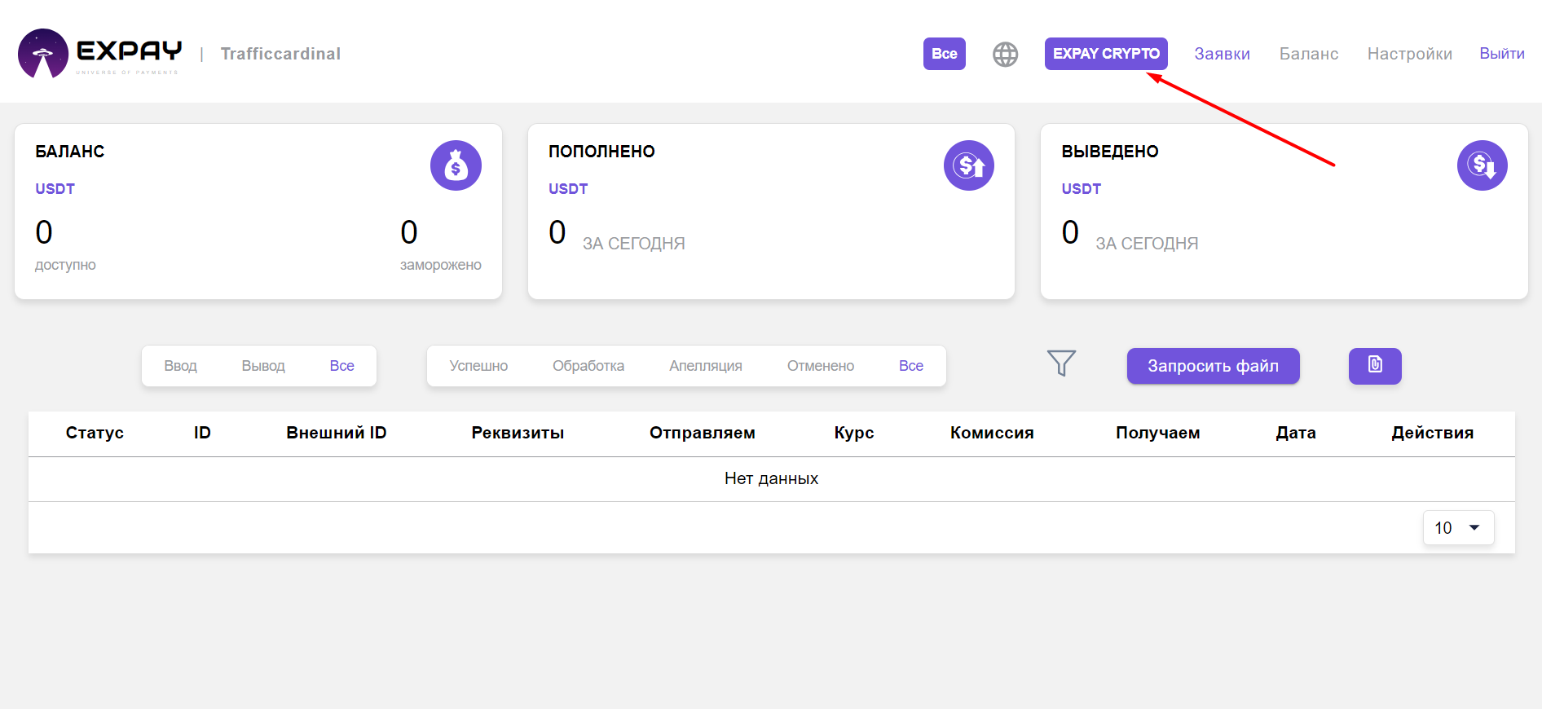Screen dimensions: 1542x709
Task: Click the доступно balance label
Action: point(65,265)
